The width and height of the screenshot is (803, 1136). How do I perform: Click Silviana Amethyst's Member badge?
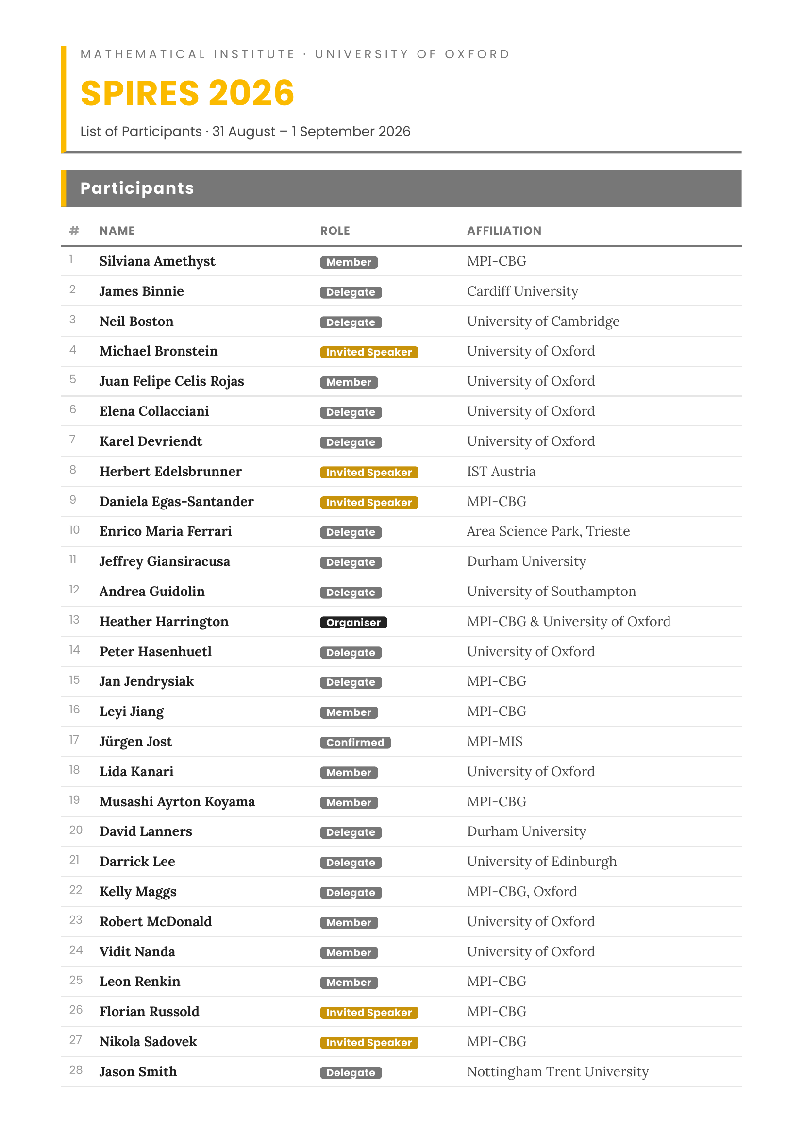(x=349, y=262)
